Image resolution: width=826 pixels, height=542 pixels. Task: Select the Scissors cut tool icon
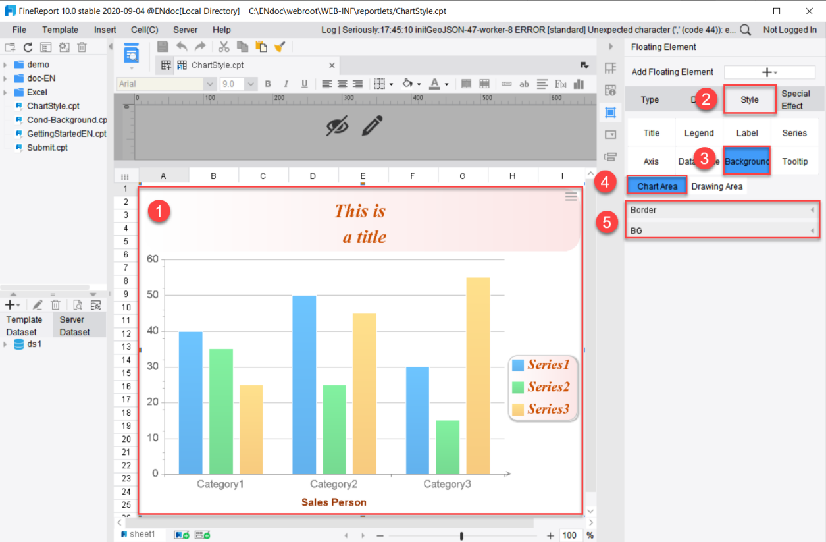tap(224, 47)
